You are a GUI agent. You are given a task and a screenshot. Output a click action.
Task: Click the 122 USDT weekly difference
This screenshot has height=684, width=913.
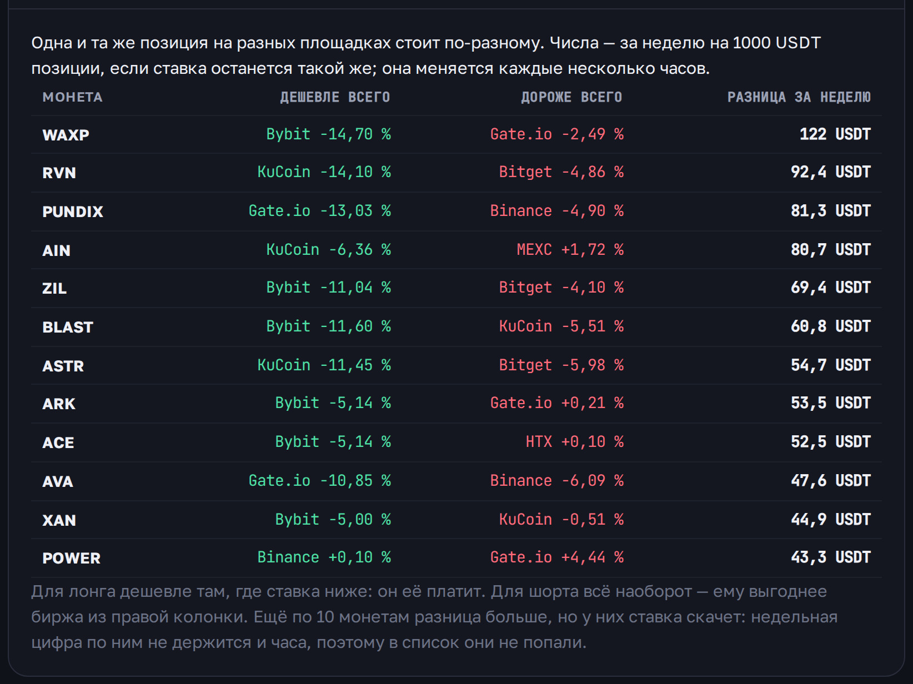[x=835, y=134]
